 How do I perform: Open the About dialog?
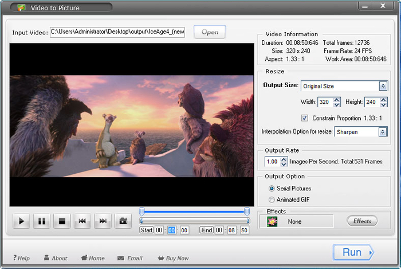coord(55,258)
